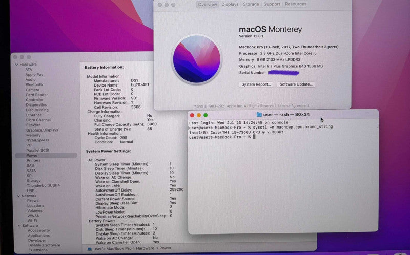Screen dimensions: 410x255
Task: Select SATA in the sidebar
Action: click(31, 171)
